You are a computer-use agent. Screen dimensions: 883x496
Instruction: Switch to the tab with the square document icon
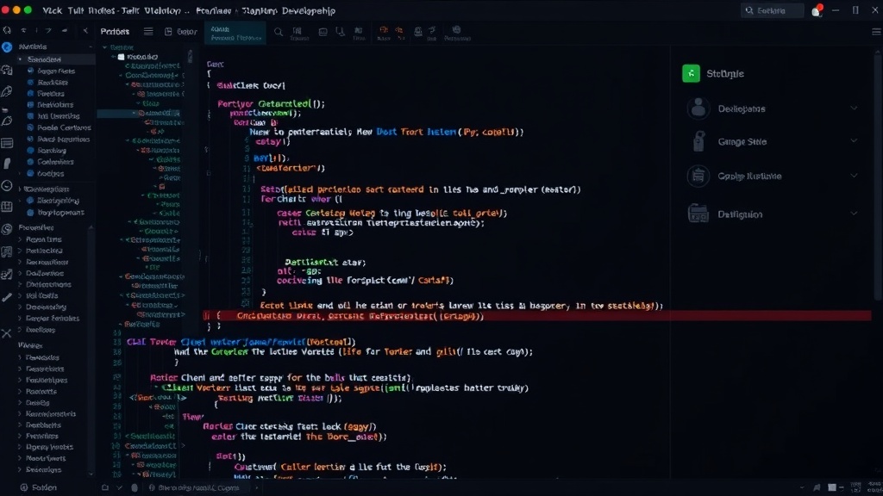pyautogui.click(x=180, y=32)
